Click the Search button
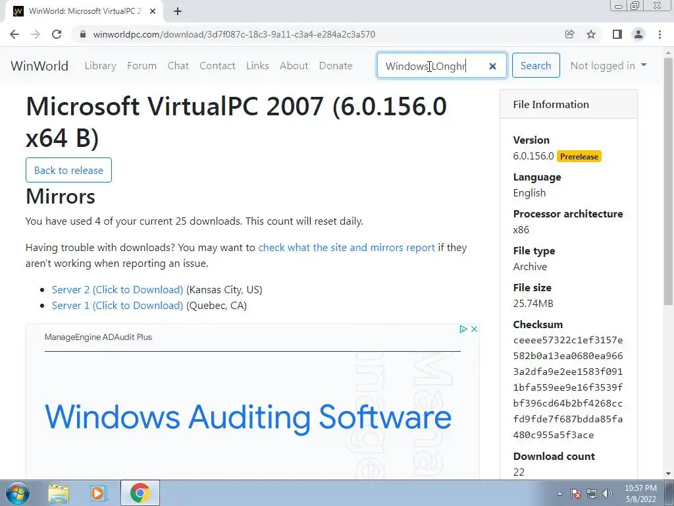The width and height of the screenshot is (674, 506). (536, 65)
